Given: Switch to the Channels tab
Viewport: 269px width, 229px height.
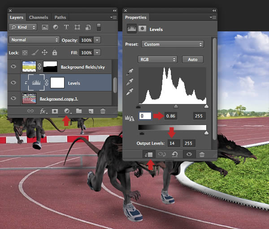Looking at the screenshot, I should 39,17.
